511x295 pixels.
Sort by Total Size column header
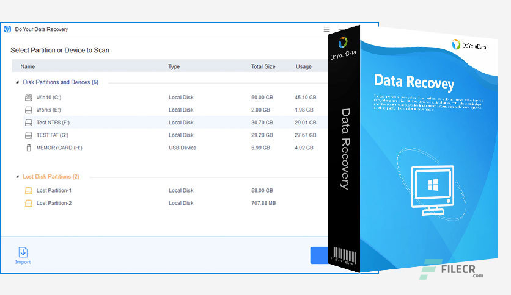tap(263, 66)
